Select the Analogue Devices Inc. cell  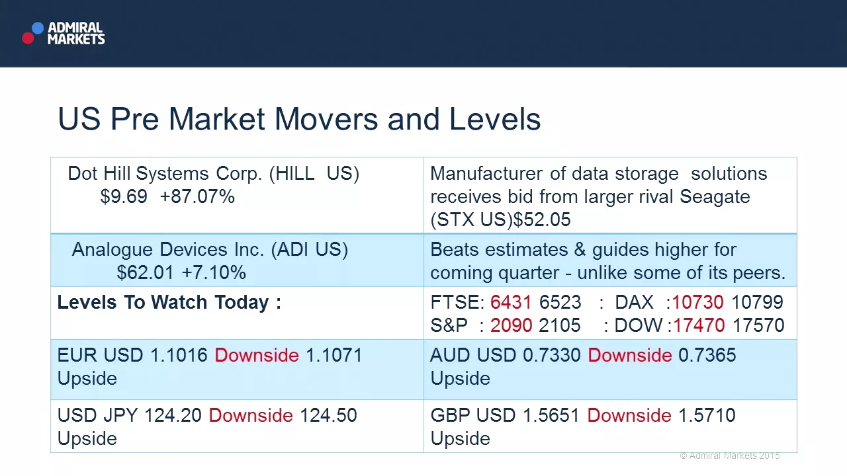(237, 260)
